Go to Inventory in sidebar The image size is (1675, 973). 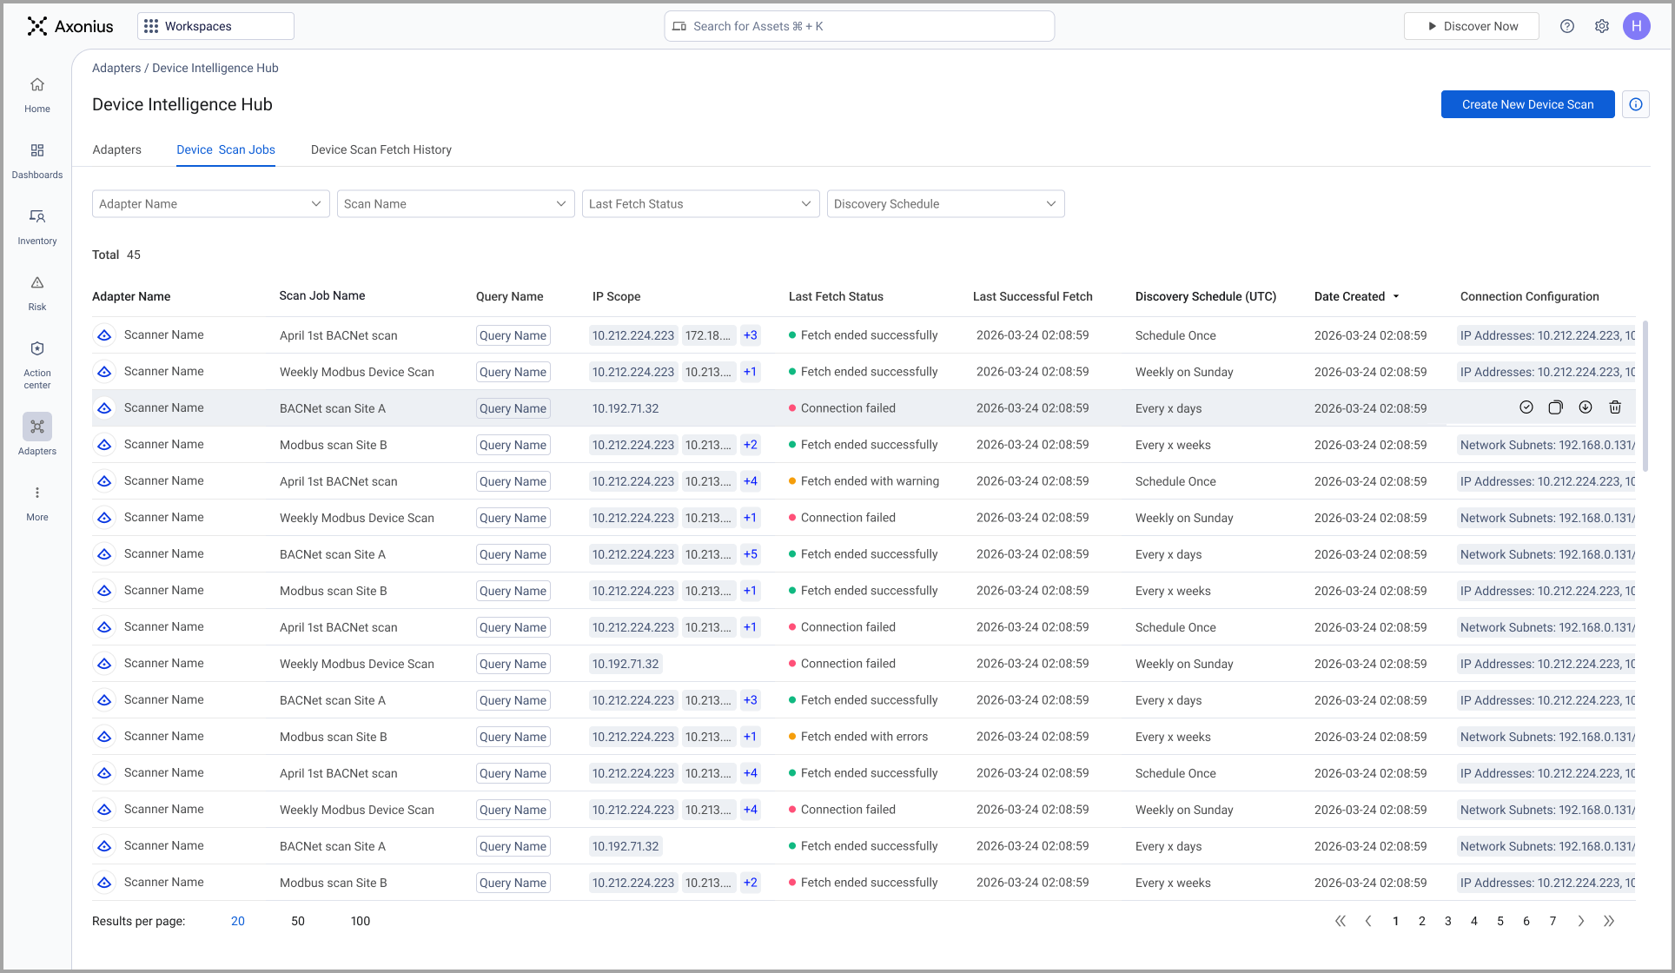[37, 217]
